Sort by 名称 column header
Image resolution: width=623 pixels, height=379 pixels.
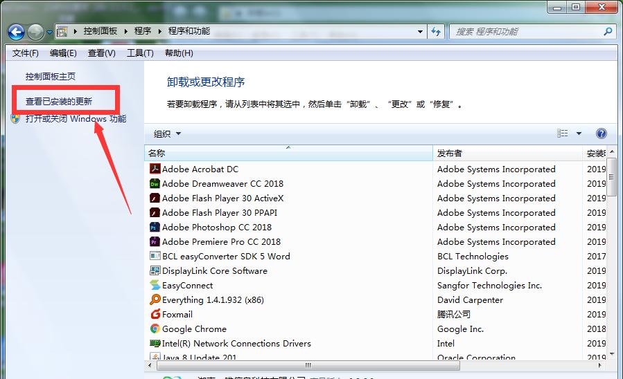coord(288,153)
